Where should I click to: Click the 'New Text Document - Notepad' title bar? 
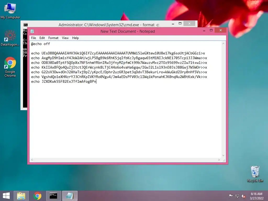(x=128, y=31)
